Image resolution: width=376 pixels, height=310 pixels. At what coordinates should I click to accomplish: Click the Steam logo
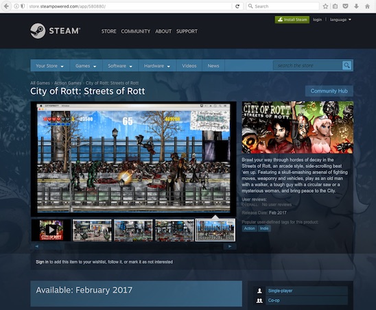click(56, 31)
